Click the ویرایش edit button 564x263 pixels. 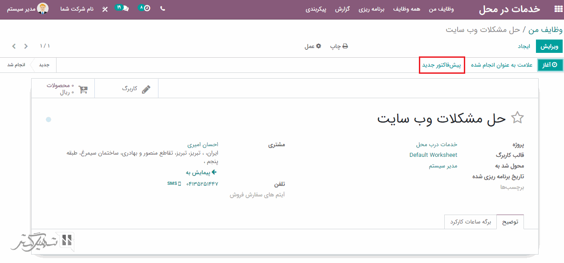point(549,46)
